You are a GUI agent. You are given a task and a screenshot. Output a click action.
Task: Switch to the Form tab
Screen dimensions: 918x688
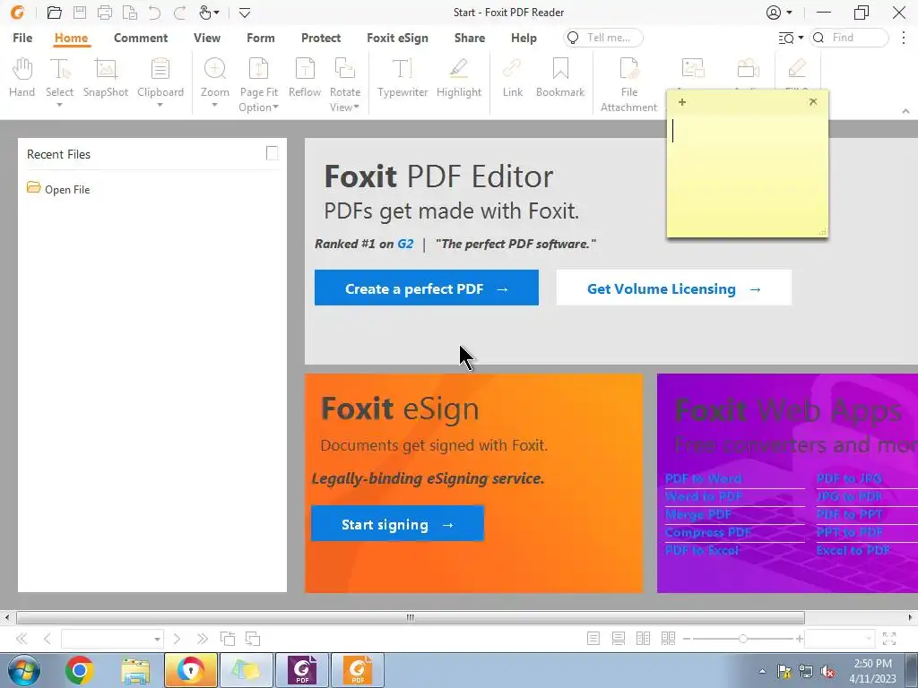pyautogui.click(x=261, y=38)
